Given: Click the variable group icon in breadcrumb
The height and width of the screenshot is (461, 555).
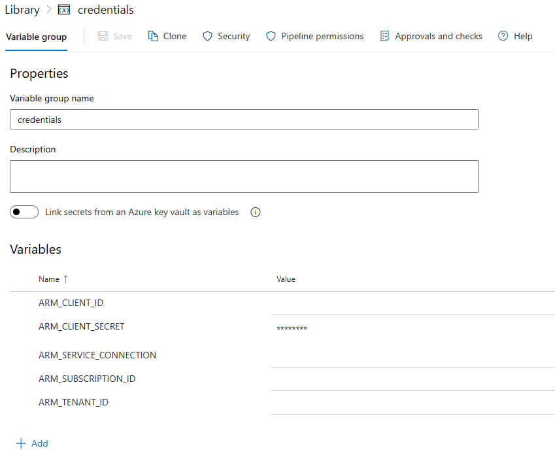Looking at the screenshot, I should pyautogui.click(x=64, y=10).
